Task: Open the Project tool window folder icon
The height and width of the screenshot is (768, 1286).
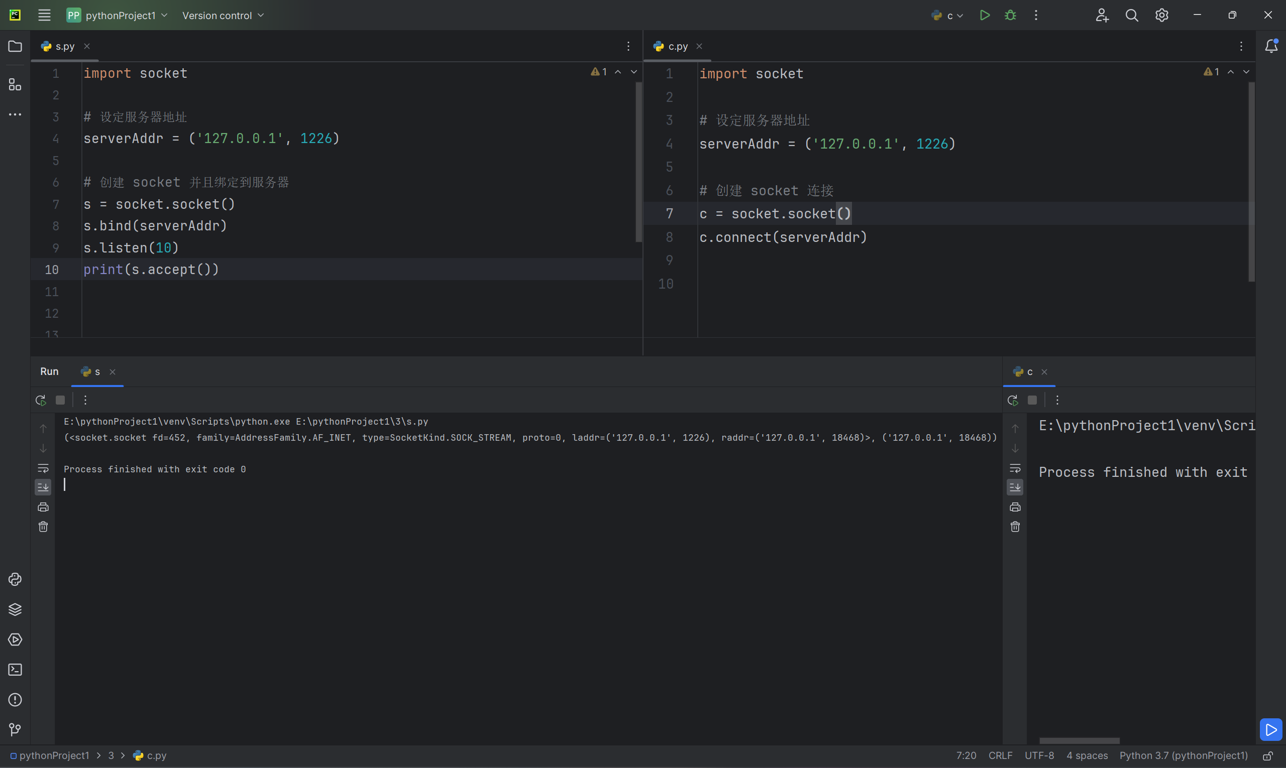Action: click(15, 47)
